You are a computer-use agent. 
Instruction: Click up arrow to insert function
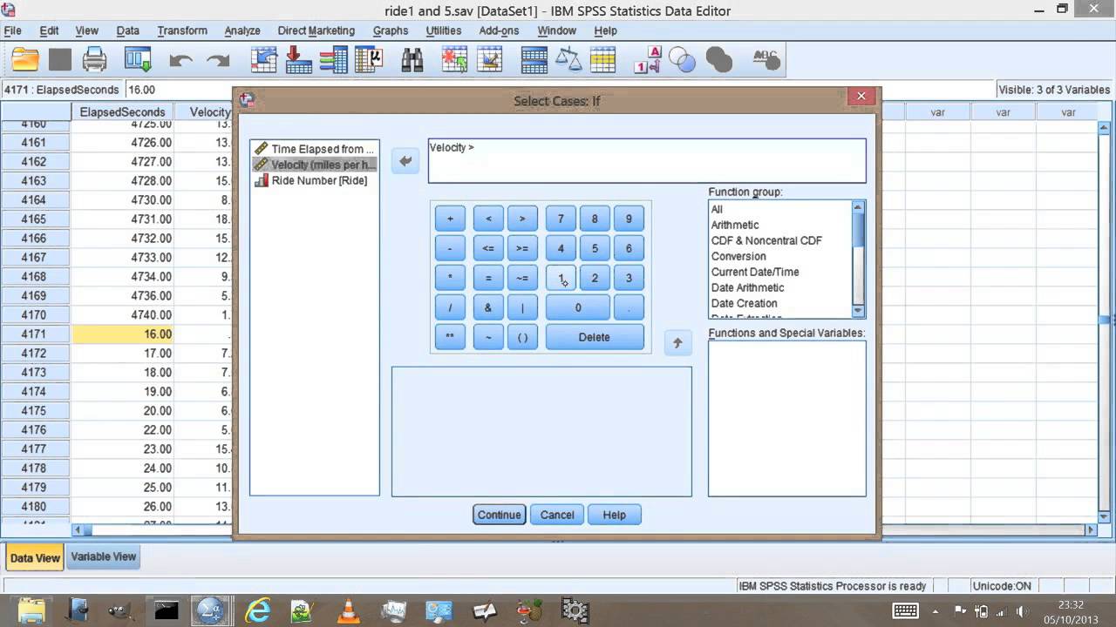coord(677,343)
